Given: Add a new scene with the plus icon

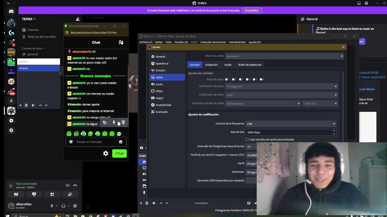Looking at the screenshot, I should point(21,105).
